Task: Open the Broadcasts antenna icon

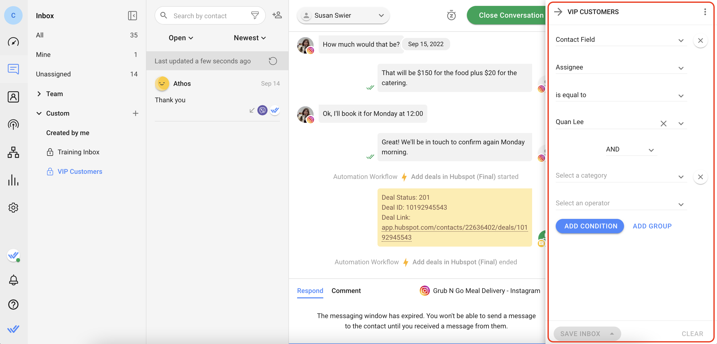Action: click(13, 125)
